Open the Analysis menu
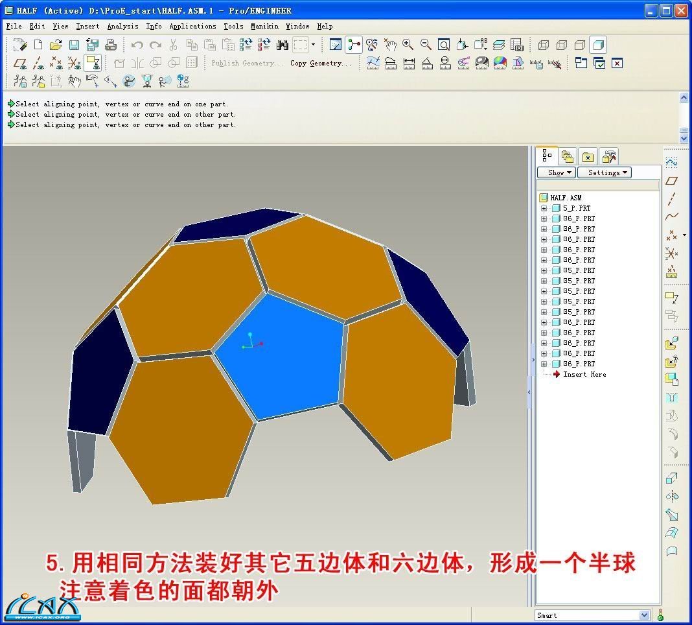The image size is (692, 625). pyautogui.click(x=122, y=26)
